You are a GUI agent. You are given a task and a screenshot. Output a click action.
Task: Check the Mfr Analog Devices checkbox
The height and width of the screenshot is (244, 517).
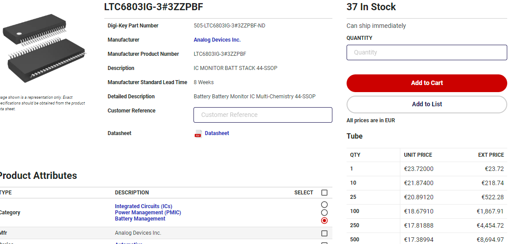[x=324, y=233]
